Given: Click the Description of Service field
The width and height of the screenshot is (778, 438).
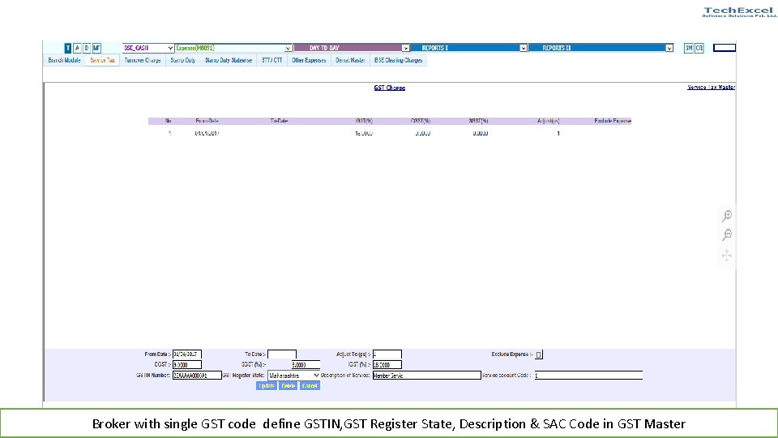Looking at the screenshot, I should click(427, 376).
